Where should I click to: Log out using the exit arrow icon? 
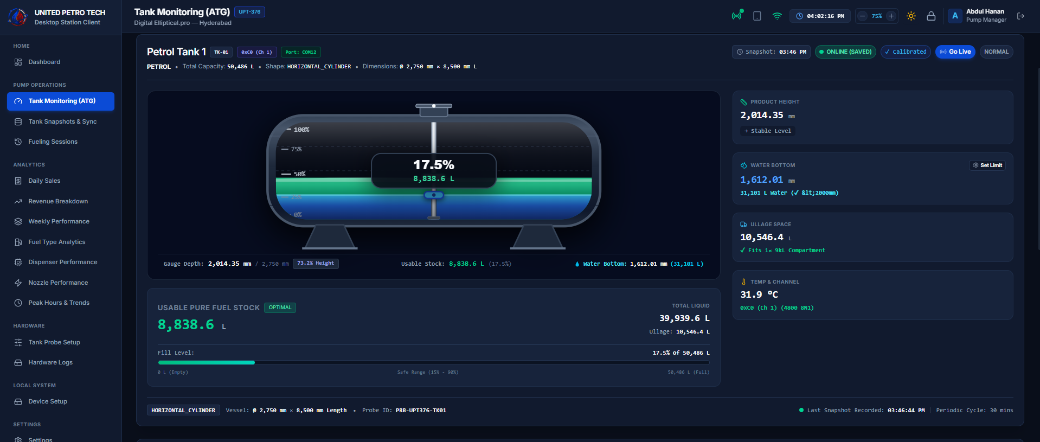[1020, 16]
